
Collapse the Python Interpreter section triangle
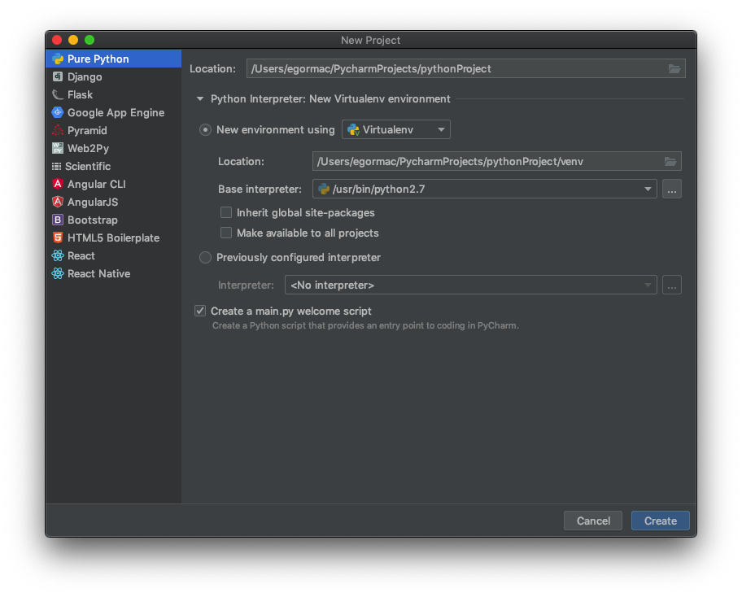pyautogui.click(x=199, y=99)
